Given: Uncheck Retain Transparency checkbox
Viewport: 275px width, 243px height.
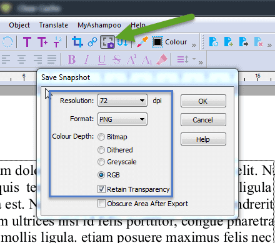Looking at the screenshot, I should (x=101, y=189).
